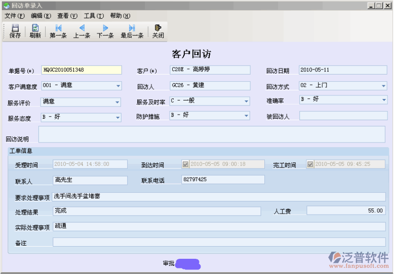Expand the customer satisfaction (客户满意度) dropdown
Screen dimensions: 394x274
click(118, 86)
